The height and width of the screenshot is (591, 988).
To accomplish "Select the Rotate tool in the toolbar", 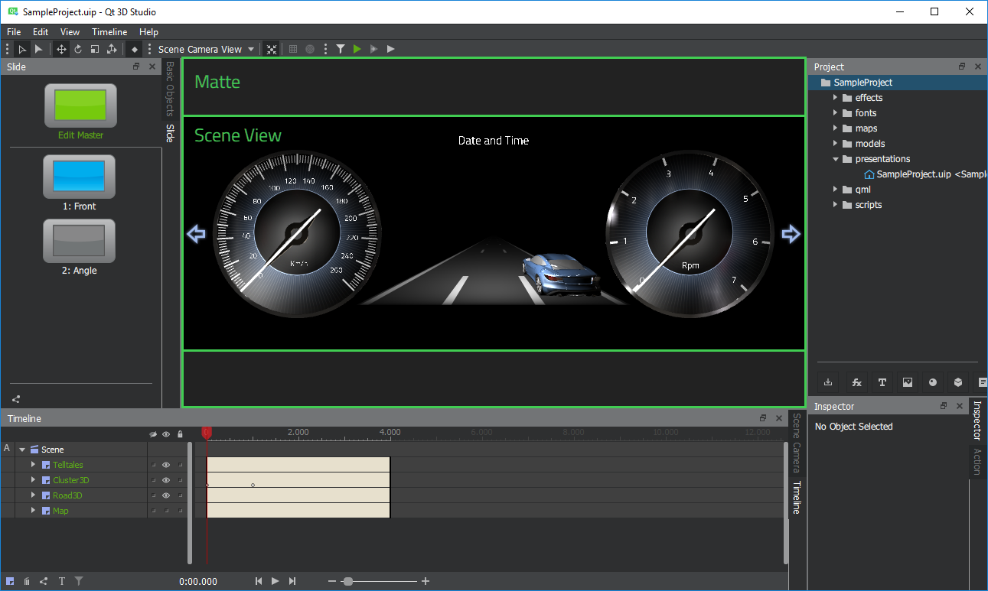I will coord(78,49).
